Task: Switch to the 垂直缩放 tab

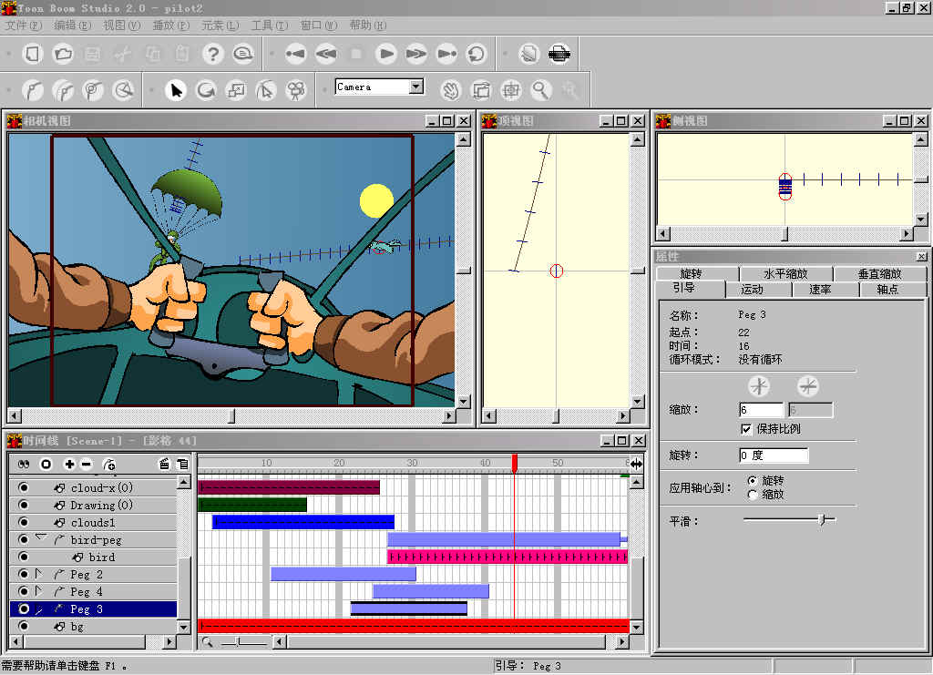Action: pos(880,273)
